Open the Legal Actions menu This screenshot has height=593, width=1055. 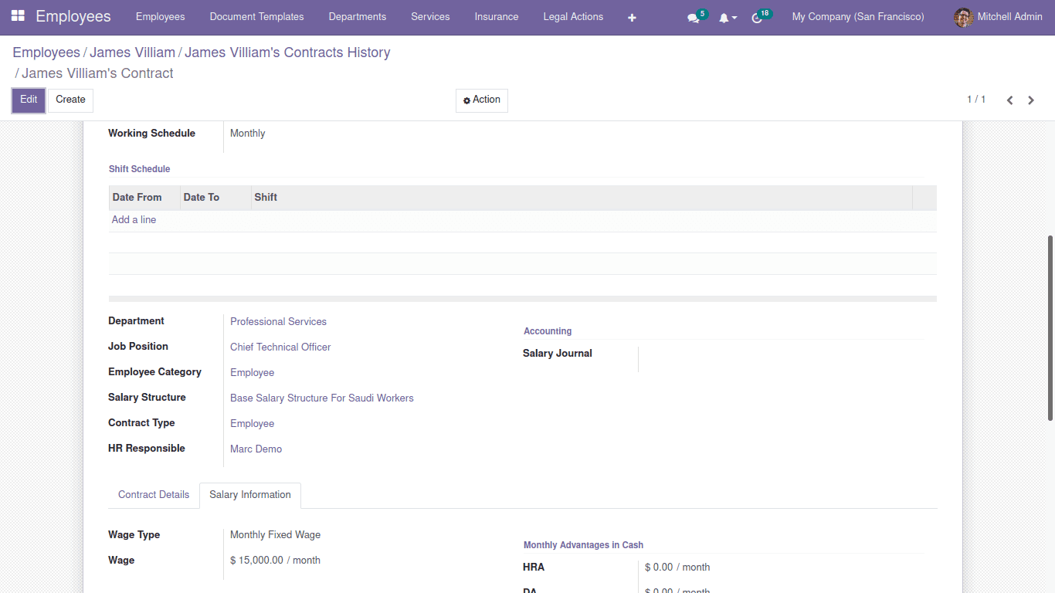(x=573, y=16)
